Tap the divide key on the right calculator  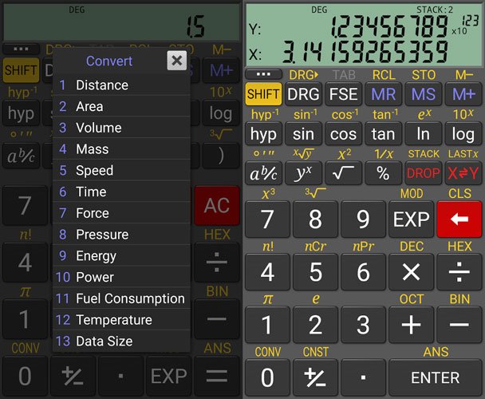click(459, 272)
